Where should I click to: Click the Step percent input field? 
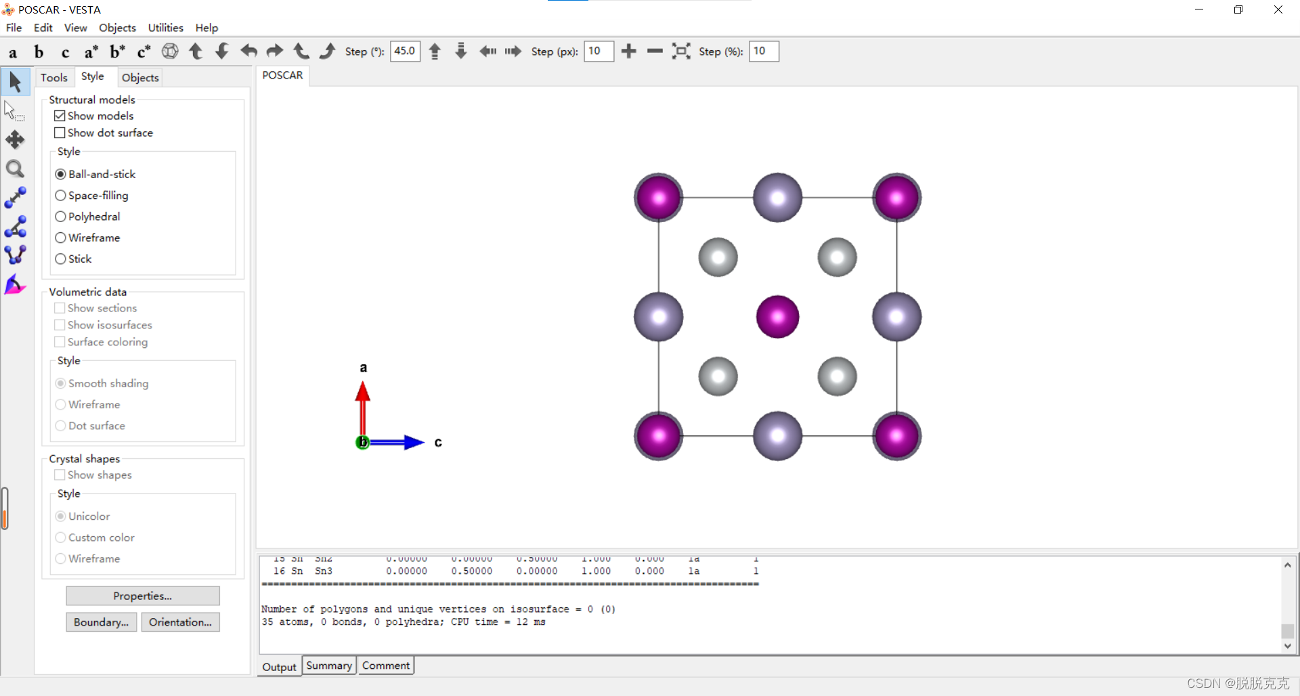click(x=764, y=51)
